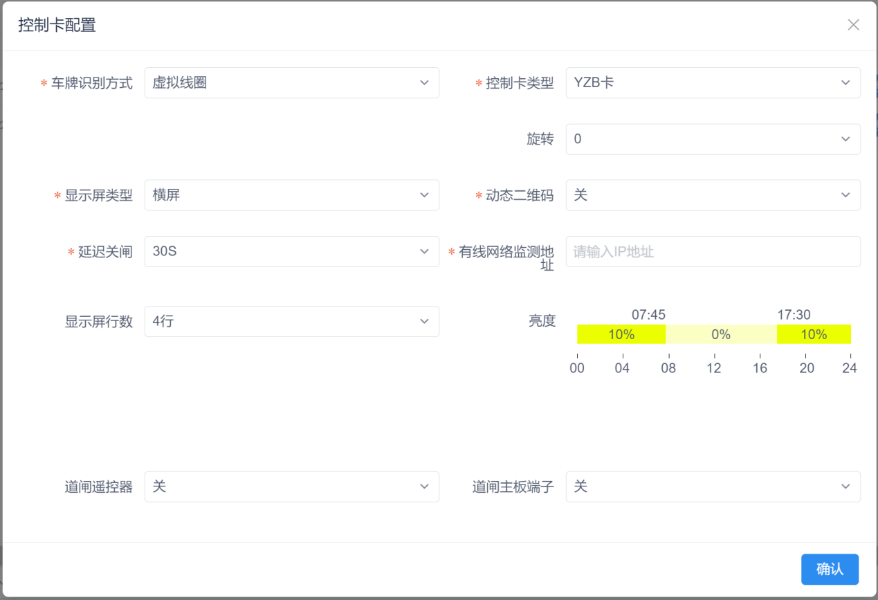Click the 有线网络监测地址 field label

pyautogui.click(x=506, y=258)
